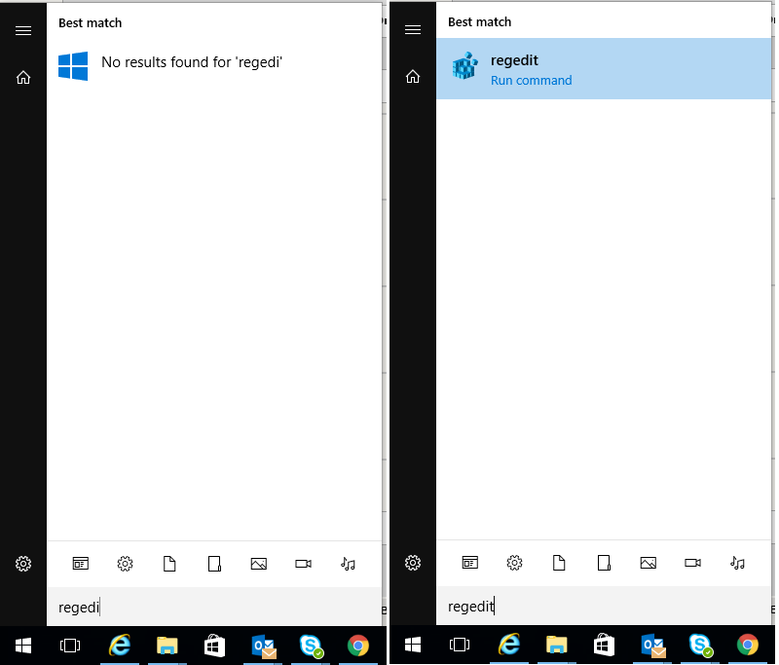Open Task View on the right taskbar
The image size is (779, 665).
(x=459, y=645)
